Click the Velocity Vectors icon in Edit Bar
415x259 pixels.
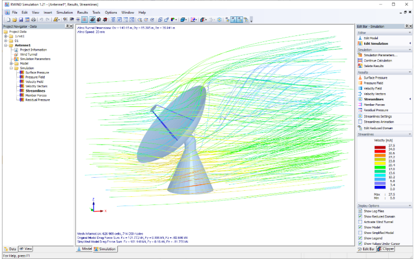(x=360, y=94)
